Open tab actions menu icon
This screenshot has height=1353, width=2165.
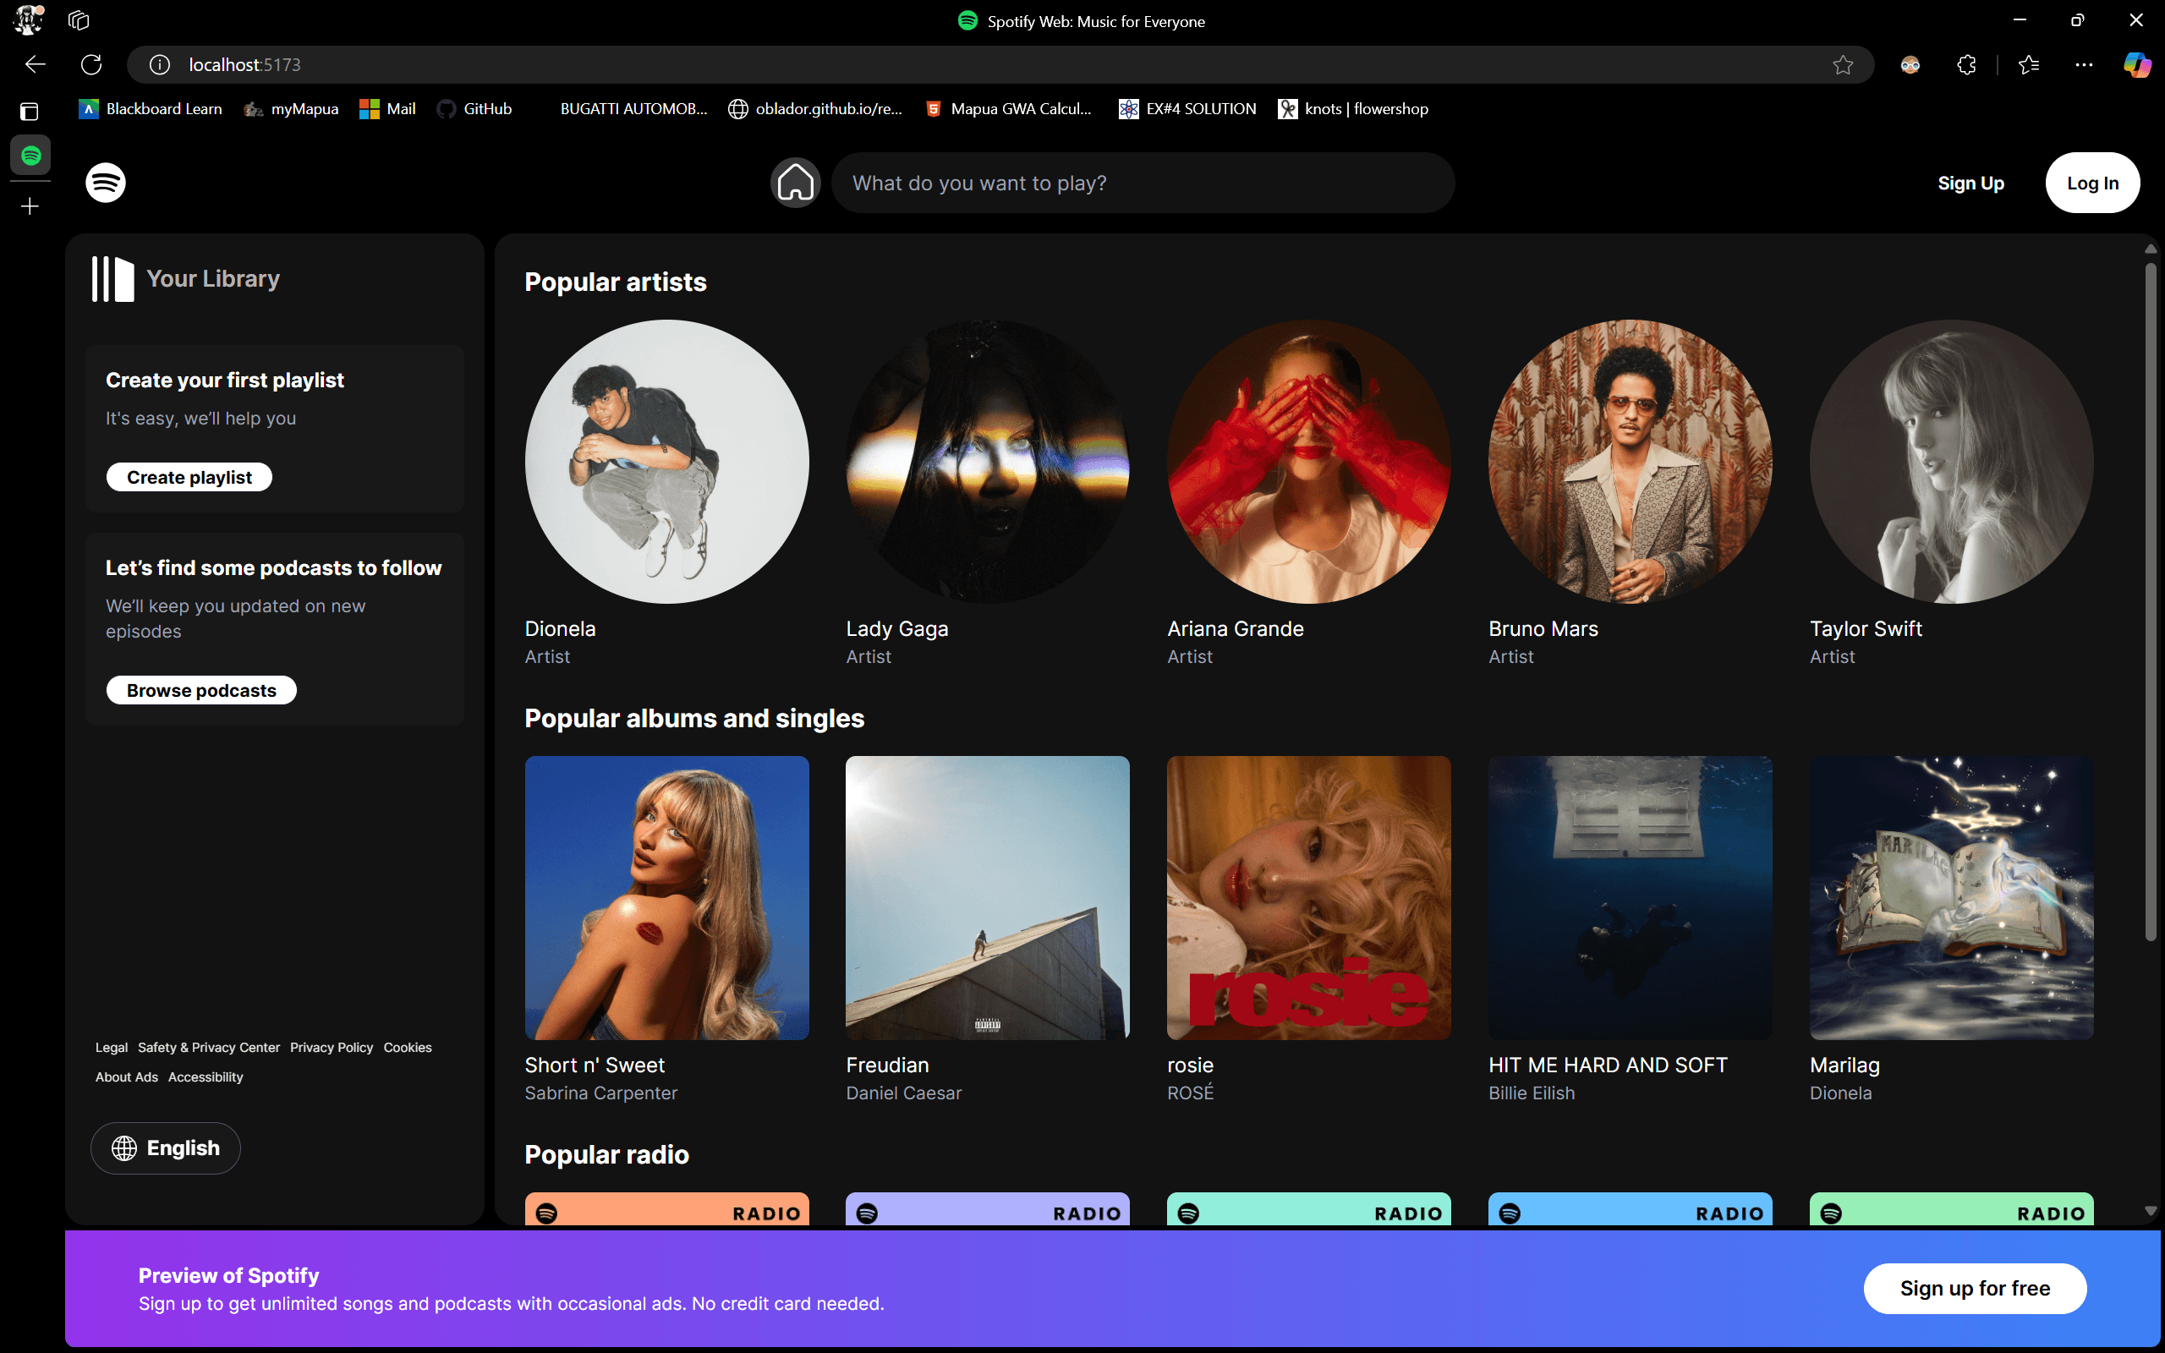click(x=30, y=112)
